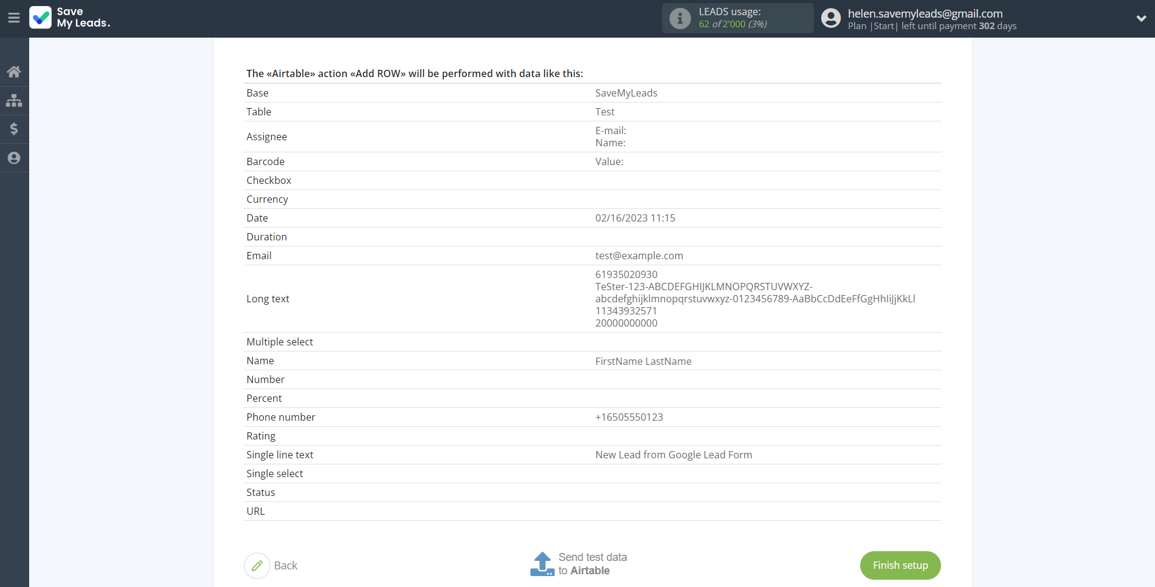Click the Currency row label
The height and width of the screenshot is (587, 1155).
(x=267, y=199)
